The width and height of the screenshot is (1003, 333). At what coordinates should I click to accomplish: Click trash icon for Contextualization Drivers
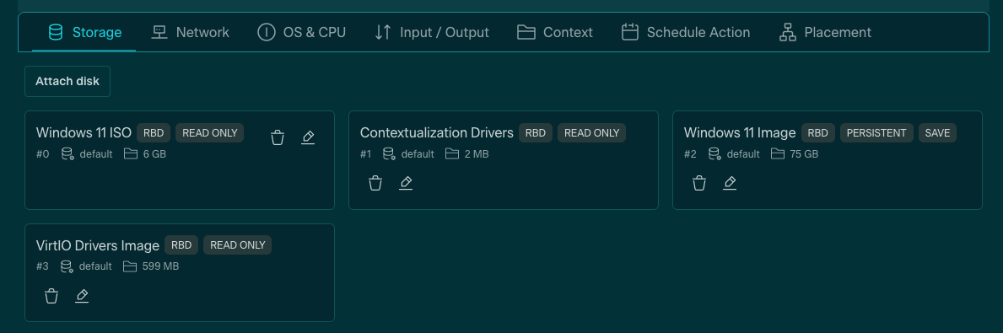tap(375, 184)
